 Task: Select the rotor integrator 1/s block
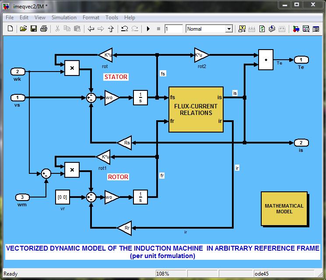point(140,197)
